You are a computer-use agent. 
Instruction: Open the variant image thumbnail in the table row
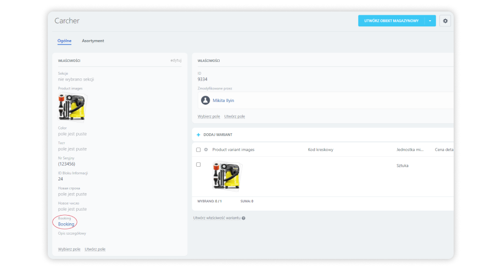227,176
